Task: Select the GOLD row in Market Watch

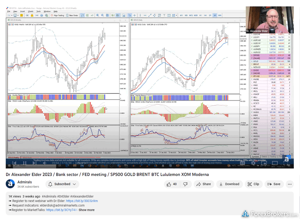Action: tap(271, 61)
